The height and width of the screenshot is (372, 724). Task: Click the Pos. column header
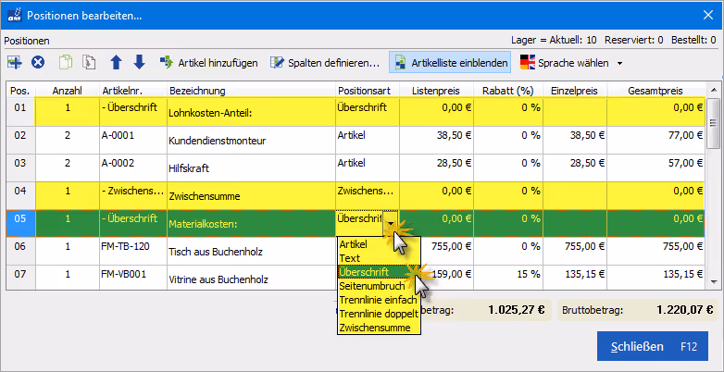[20, 91]
